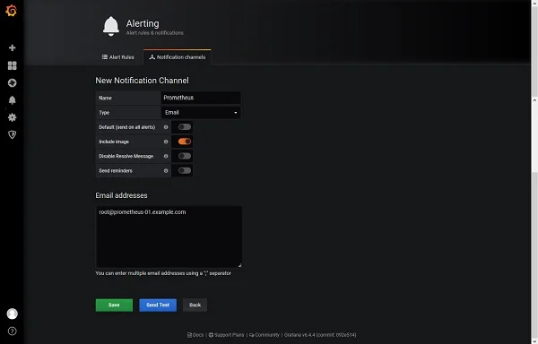Click the 'New Notification Channel' heading
Image resolution: width=538 pixels, height=344 pixels.
tap(142, 81)
